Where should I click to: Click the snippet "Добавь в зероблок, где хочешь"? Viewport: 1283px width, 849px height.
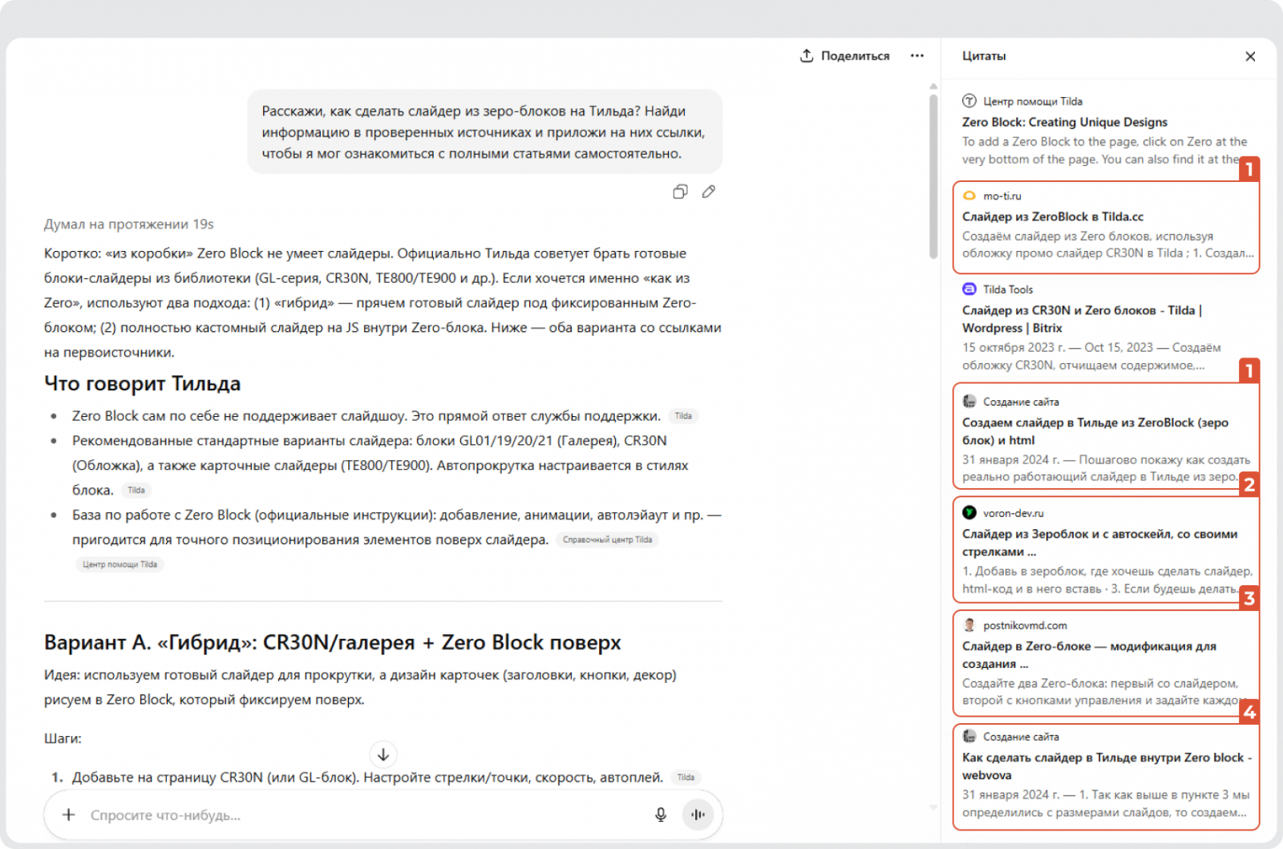1107,580
